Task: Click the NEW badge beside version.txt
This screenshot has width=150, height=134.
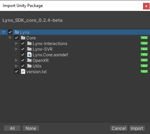Action: 144,71
